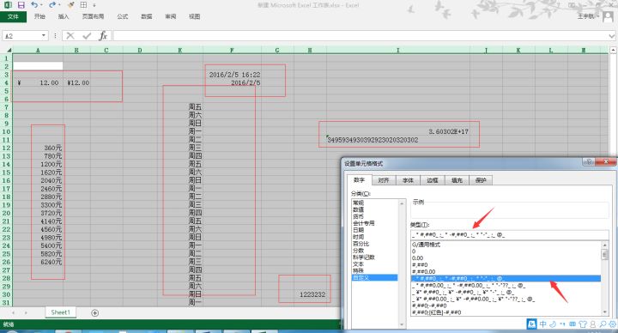This screenshot has width=618, height=333.
Task: Select 货币 (Currency) category in the list
Action: (374, 216)
